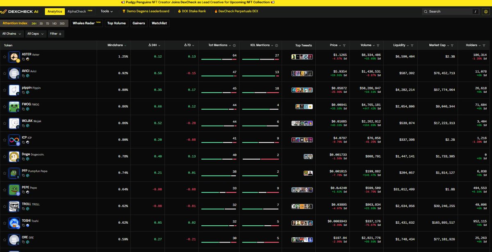The height and width of the screenshot is (252, 492).
Task: Star pippin to add to watchlist
Action: coord(5,90)
